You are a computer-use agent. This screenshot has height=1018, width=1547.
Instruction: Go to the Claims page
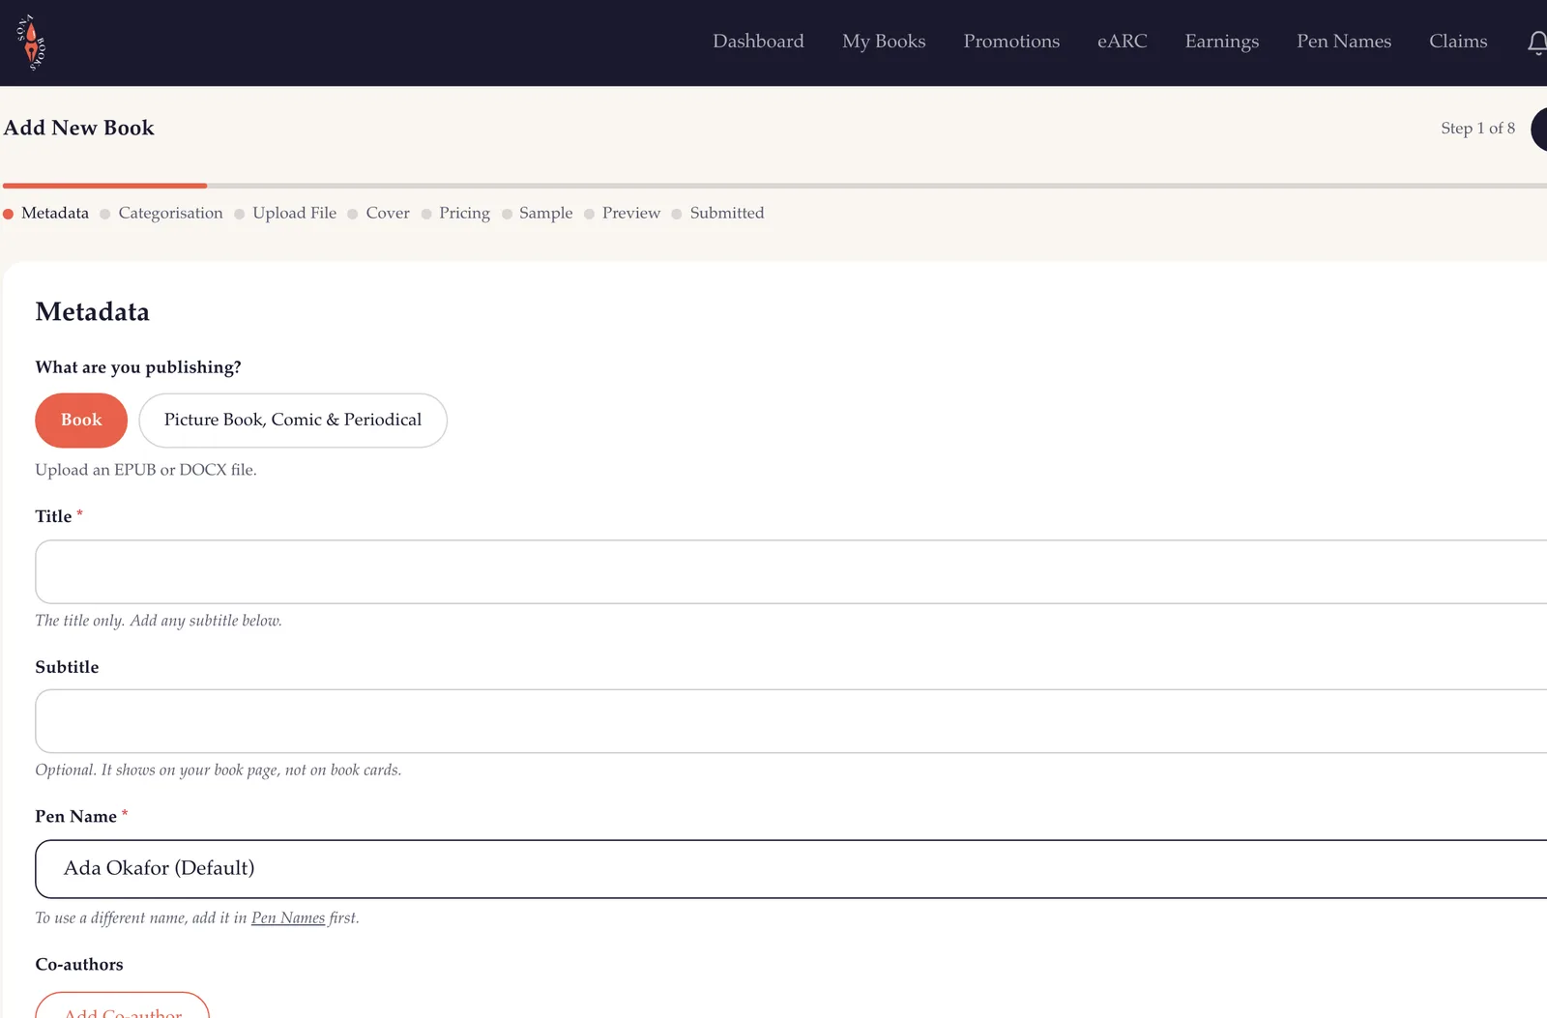pos(1458,42)
